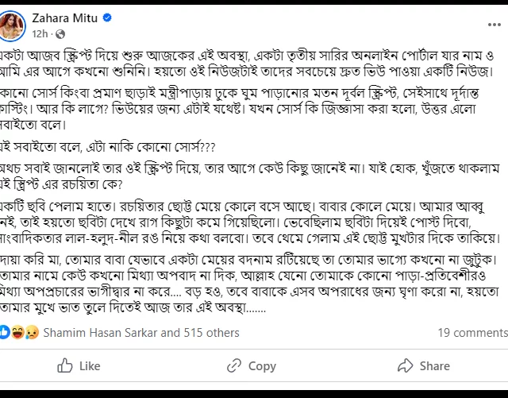Click the laughing haha reaction icon

(17, 332)
